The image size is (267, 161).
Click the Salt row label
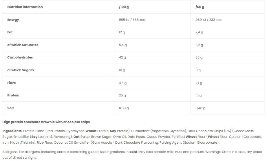coord(10,108)
